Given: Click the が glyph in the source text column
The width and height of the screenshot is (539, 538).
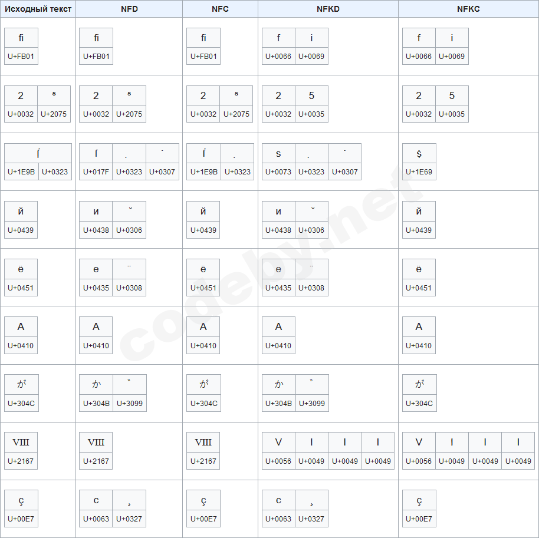Looking at the screenshot, I should (x=21, y=384).
